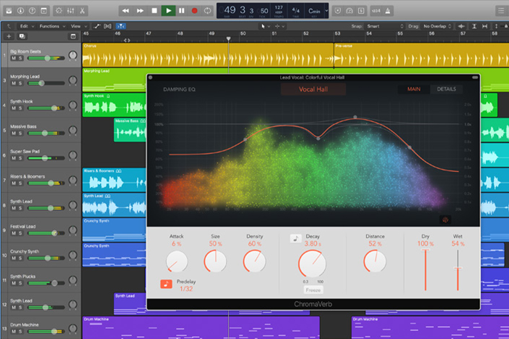Toggle the Metronome click icon
This screenshot has height=339, width=509.
[x=387, y=11]
